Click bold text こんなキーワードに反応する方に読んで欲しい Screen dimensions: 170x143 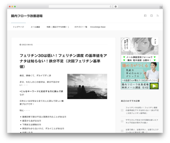click(41, 93)
